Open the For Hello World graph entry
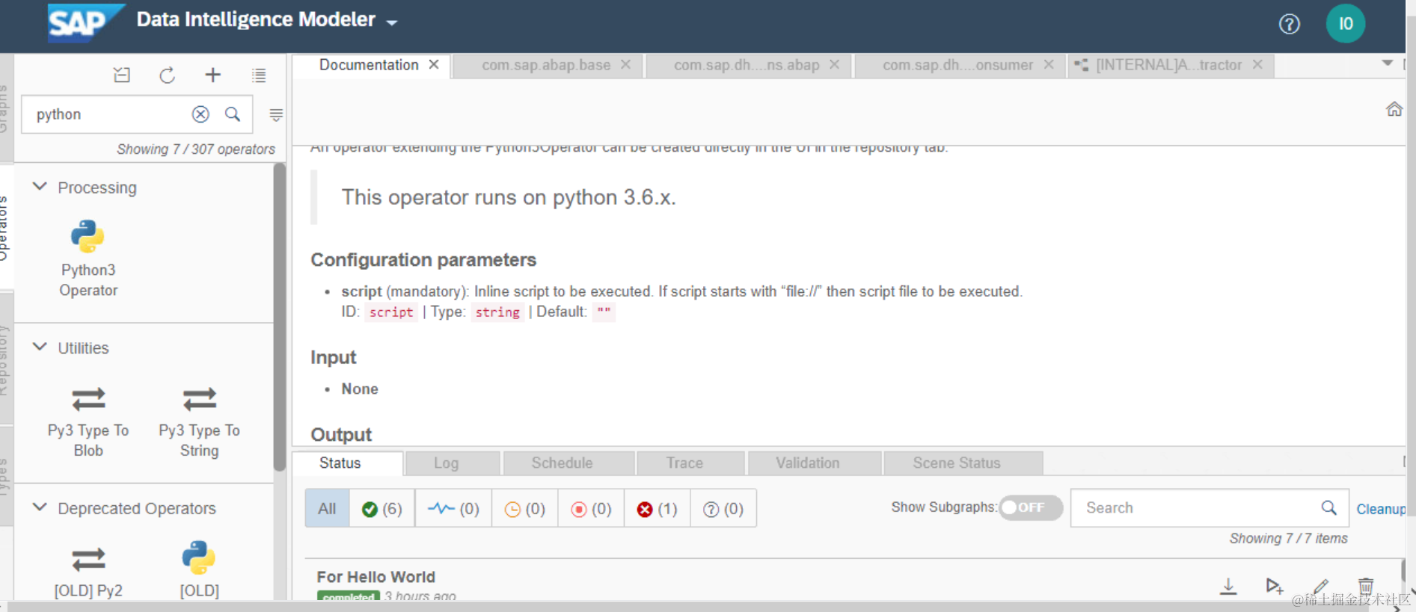1416x612 pixels. [x=376, y=577]
